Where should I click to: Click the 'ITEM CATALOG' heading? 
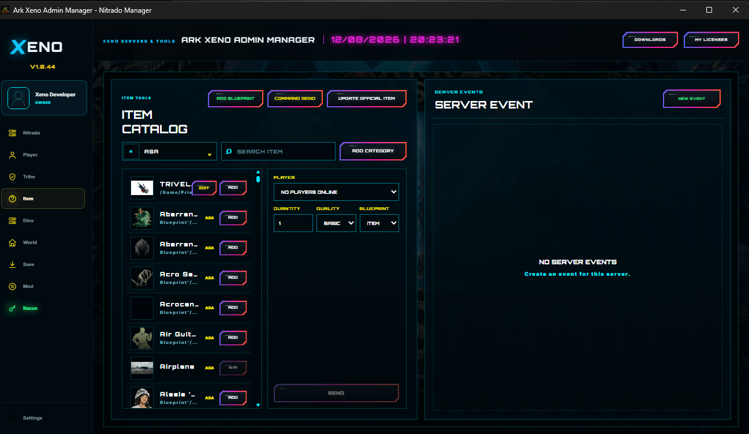[x=155, y=122]
